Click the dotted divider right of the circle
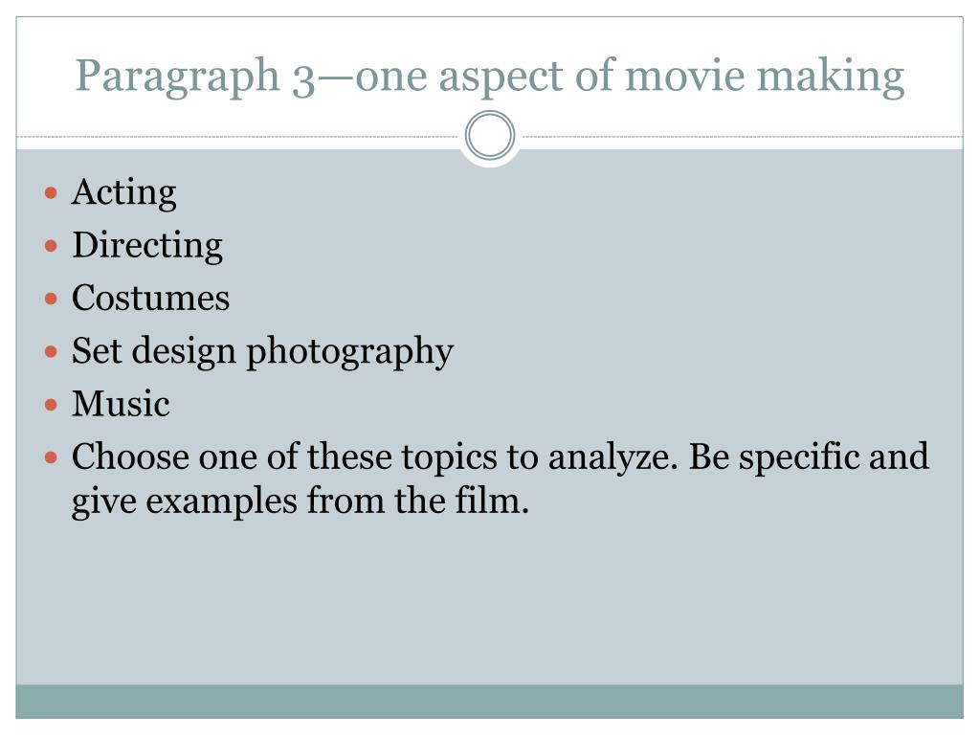This screenshot has height=735, width=980. point(741,136)
